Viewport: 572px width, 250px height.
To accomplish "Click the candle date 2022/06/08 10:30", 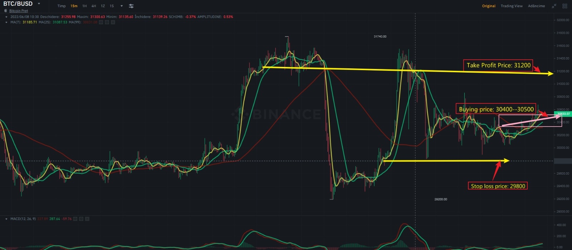I will tap(25, 17).
